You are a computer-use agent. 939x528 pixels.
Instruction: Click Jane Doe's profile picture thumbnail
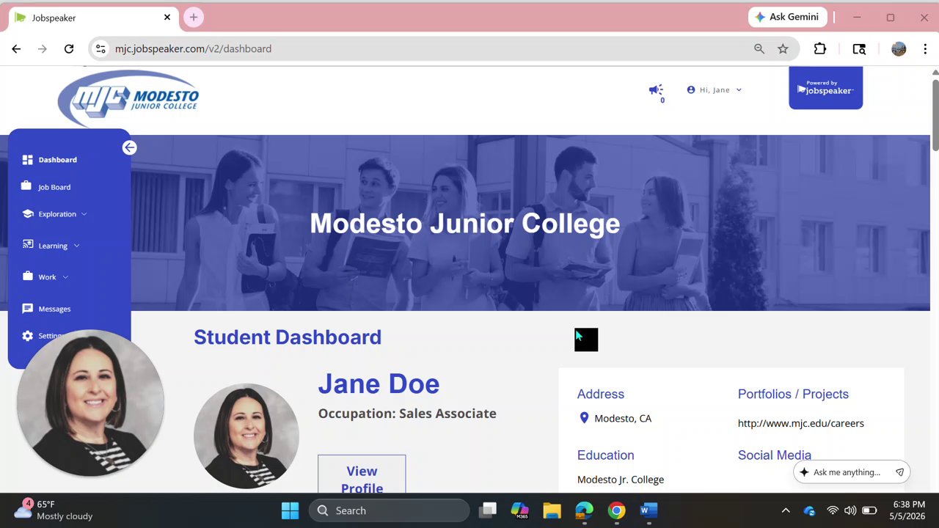pyautogui.click(x=246, y=436)
